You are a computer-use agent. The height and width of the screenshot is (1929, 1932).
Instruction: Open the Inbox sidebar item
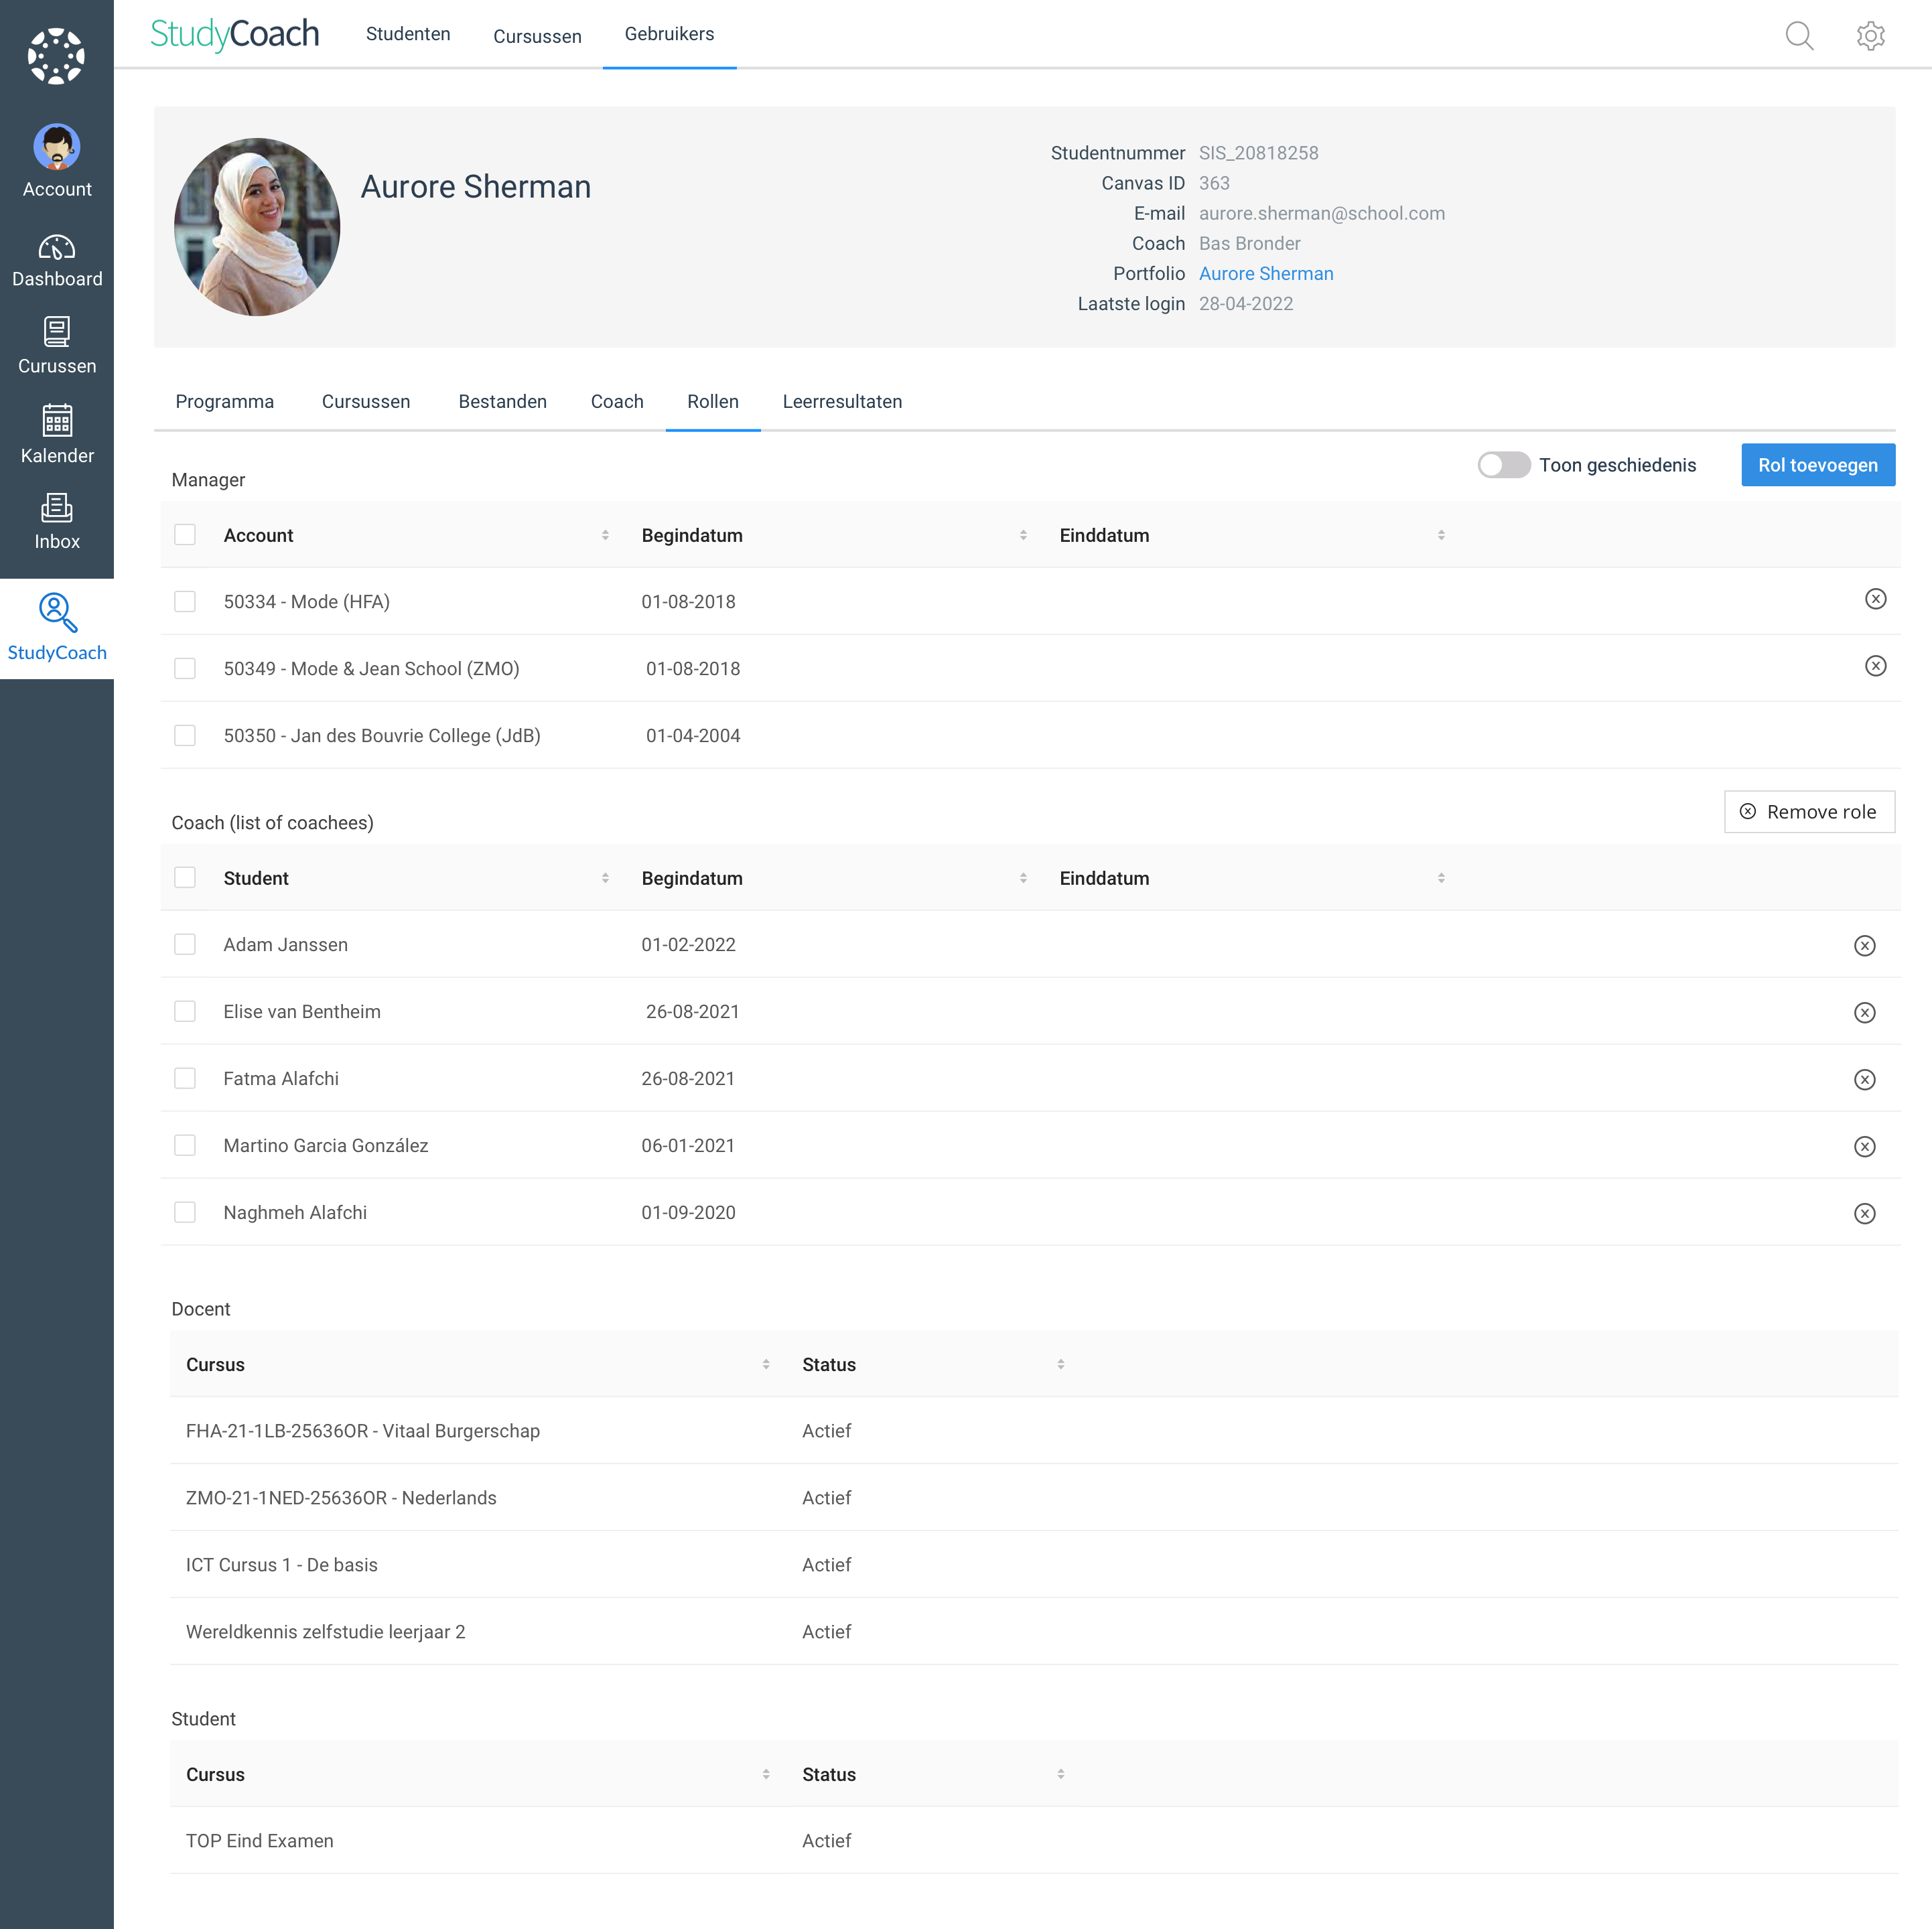[x=57, y=521]
